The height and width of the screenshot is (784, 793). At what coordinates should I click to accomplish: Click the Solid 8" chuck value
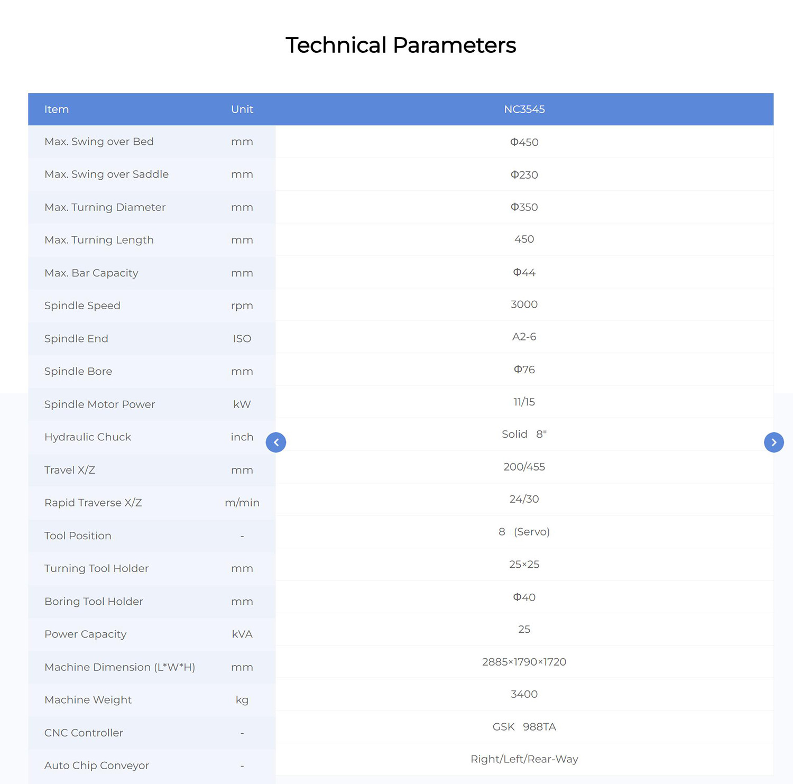click(x=524, y=434)
